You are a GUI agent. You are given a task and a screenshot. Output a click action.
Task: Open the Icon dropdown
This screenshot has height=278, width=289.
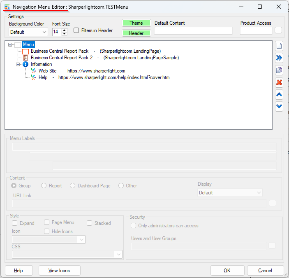(49, 240)
